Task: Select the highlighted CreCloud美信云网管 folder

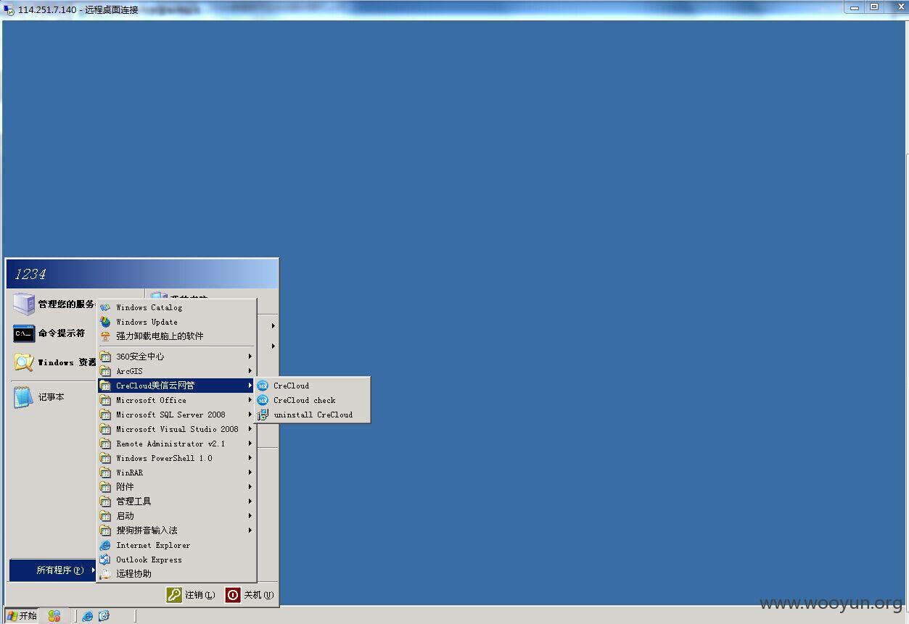Action: click(176, 386)
